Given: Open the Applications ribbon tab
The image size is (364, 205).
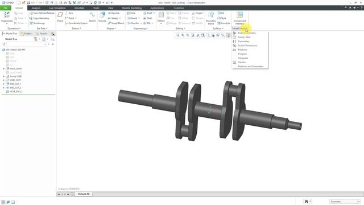Looking at the screenshot, I should (157, 8).
